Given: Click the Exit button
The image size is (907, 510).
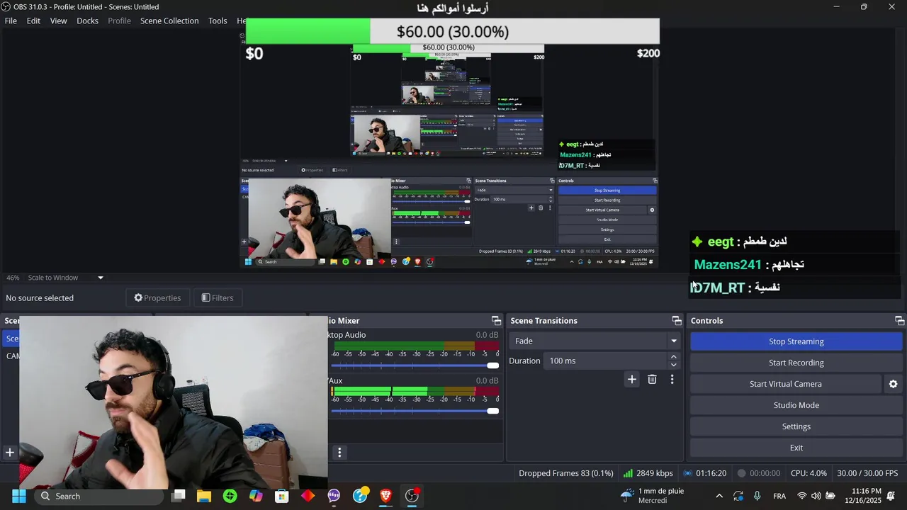Looking at the screenshot, I should [796, 448].
